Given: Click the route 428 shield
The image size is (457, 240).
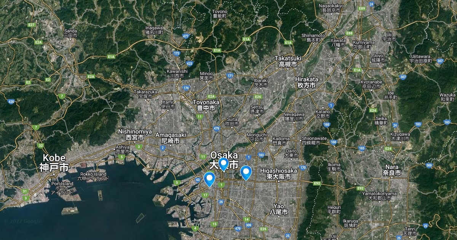Looking at the screenshot, I should [x=11, y=101].
